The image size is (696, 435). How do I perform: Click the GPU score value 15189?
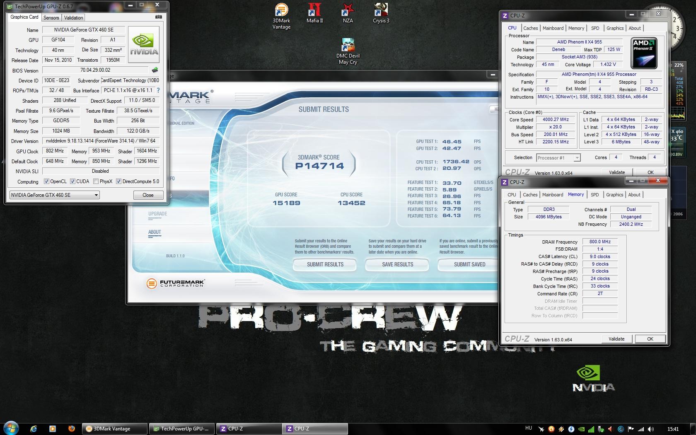coord(286,203)
